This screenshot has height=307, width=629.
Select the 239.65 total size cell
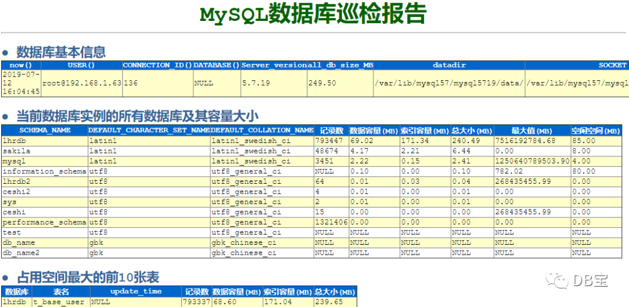pyautogui.click(x=335, y=302)
